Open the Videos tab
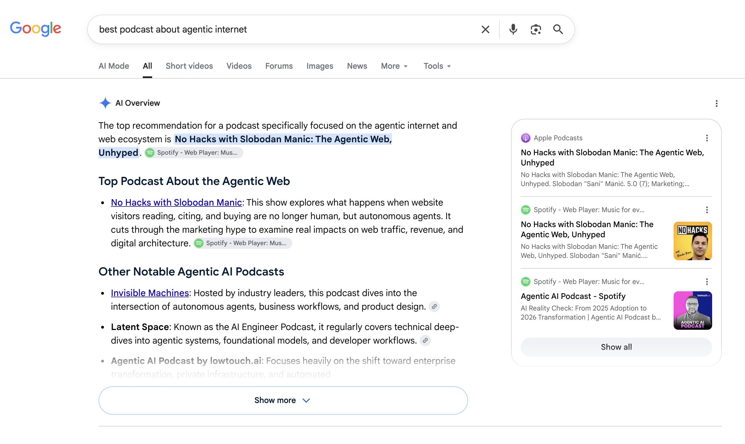 239,66
